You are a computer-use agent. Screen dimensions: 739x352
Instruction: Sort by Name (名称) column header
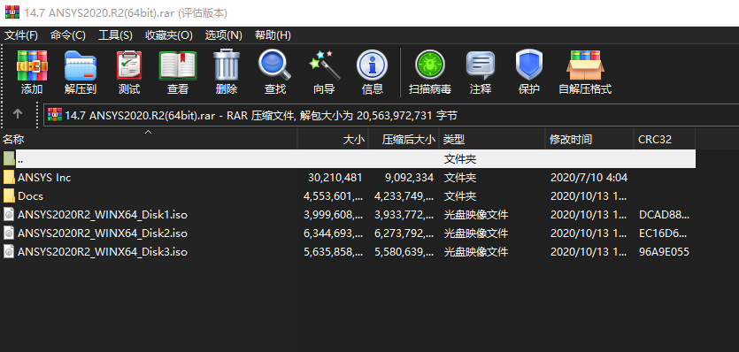149,140
